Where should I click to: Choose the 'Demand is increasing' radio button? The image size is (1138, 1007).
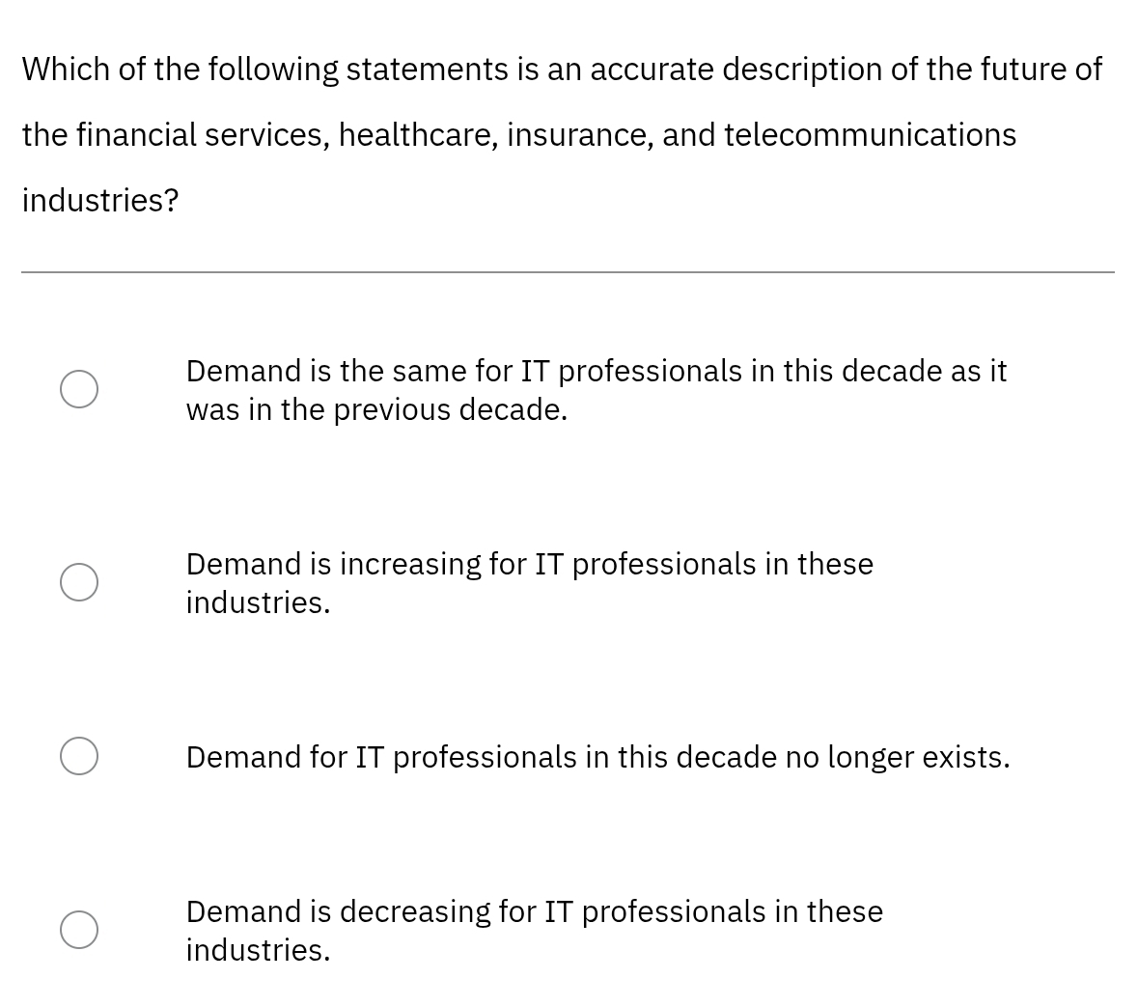coord(78,583)
